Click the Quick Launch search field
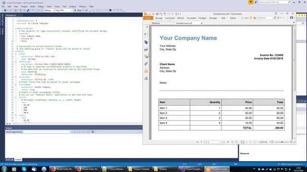The image size is (307, 172). (275, 2)
